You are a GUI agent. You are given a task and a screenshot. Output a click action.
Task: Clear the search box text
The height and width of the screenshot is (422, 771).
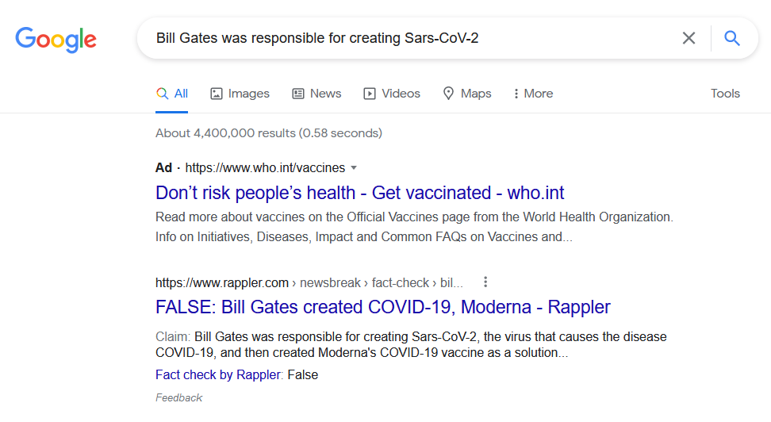pyautogui.click(x=689, y=38)
